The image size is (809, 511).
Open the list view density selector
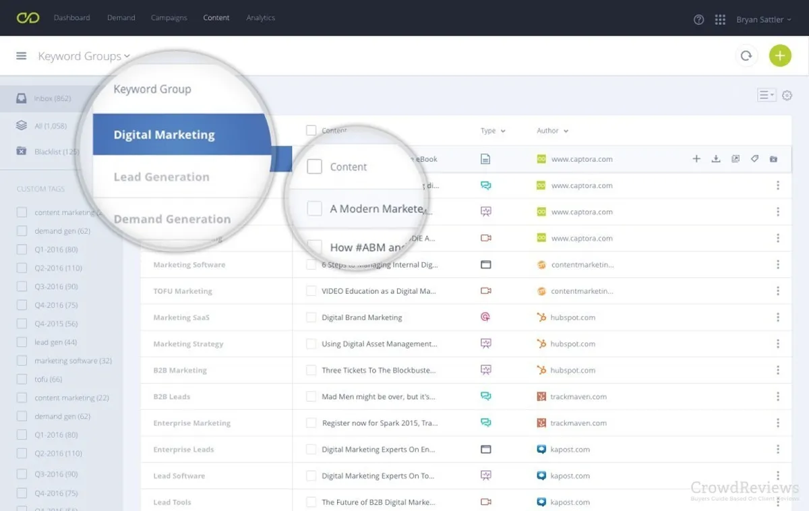click(x=767, y=96)
